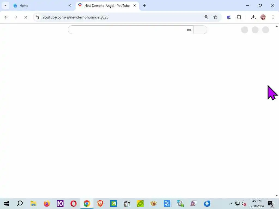The height and width of the screenshot is (209, 279).
Task: Open the tab search dropdown arrow
Action: coord(5,5)
